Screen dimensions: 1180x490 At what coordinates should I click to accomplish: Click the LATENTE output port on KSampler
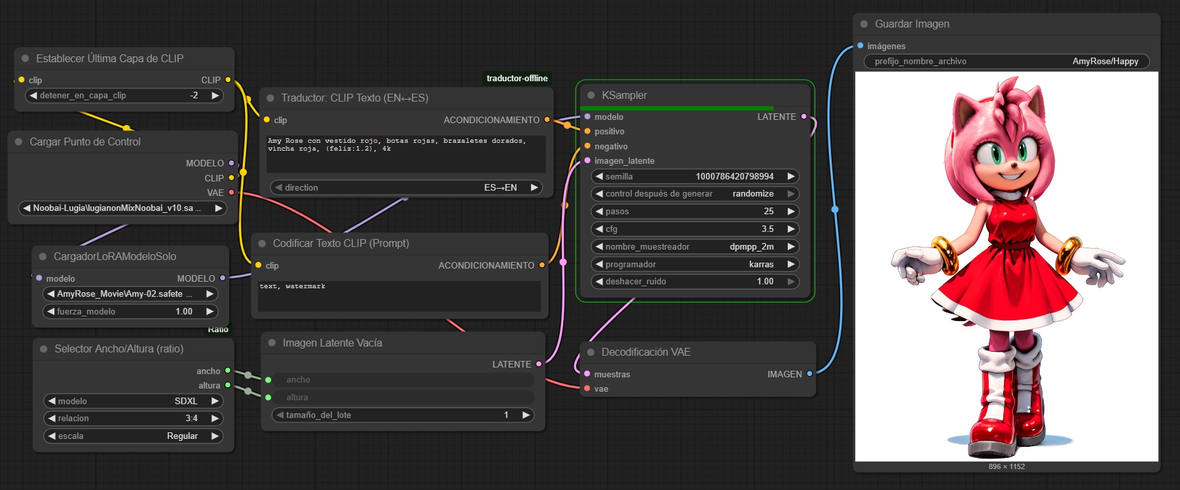pos(803,117)
